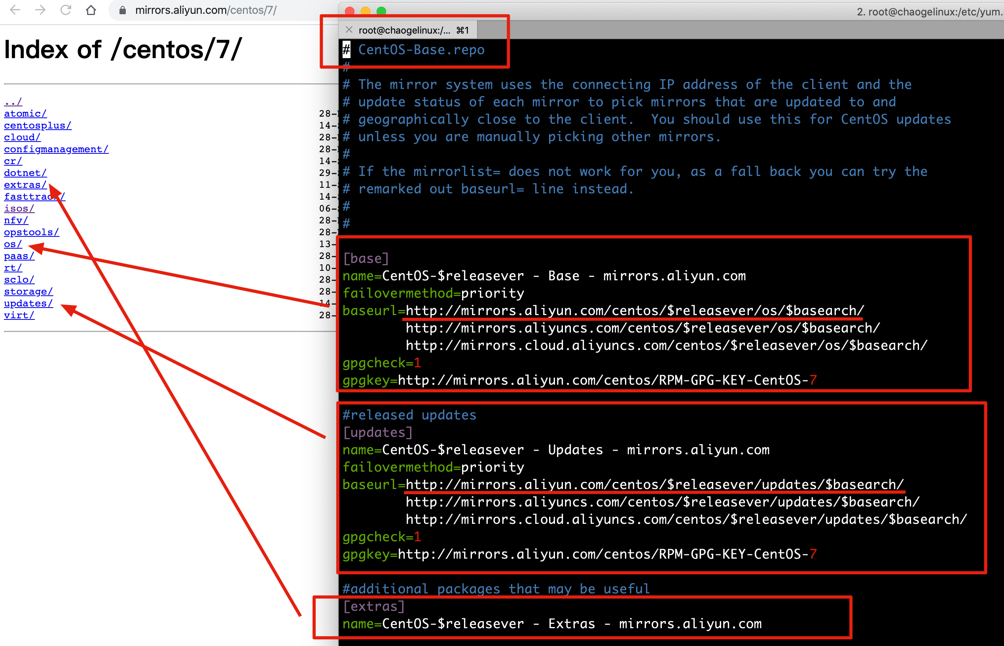Image resolution: width=1004 pixels, height=646 pixels.
Task: Click the [base] section header in terminal
Action: pos(366,259)
